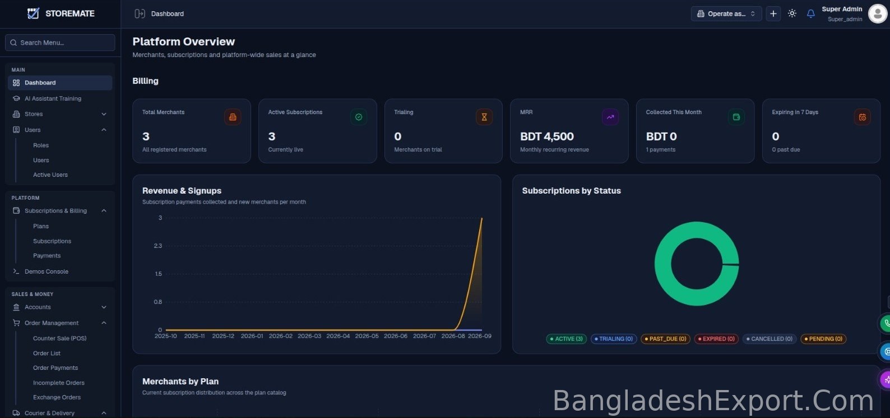Toggle ACTIVE (3) legend chip
Image resolution: width=890 pixels, height=418 pixels.
point(567,339)
